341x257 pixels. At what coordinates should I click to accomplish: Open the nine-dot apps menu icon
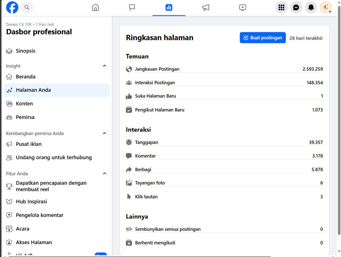[281, 7]
